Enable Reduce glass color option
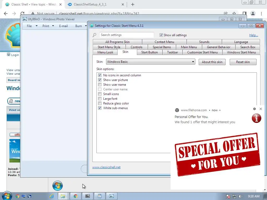 point(100,103)
